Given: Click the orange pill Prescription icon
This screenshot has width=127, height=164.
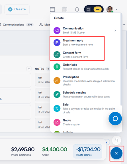Looking at the screenshot, I should (57, 81).
